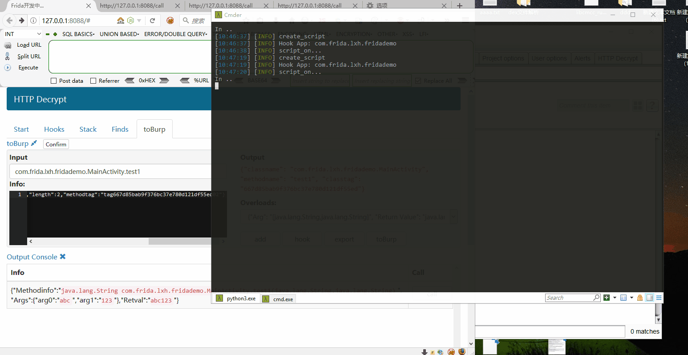Click Split URL label
The width and height of the screenshot is (688, 355).
click(29, 56)
